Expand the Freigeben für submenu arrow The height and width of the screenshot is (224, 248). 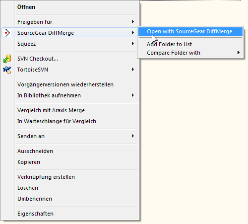tap(133, 22)
